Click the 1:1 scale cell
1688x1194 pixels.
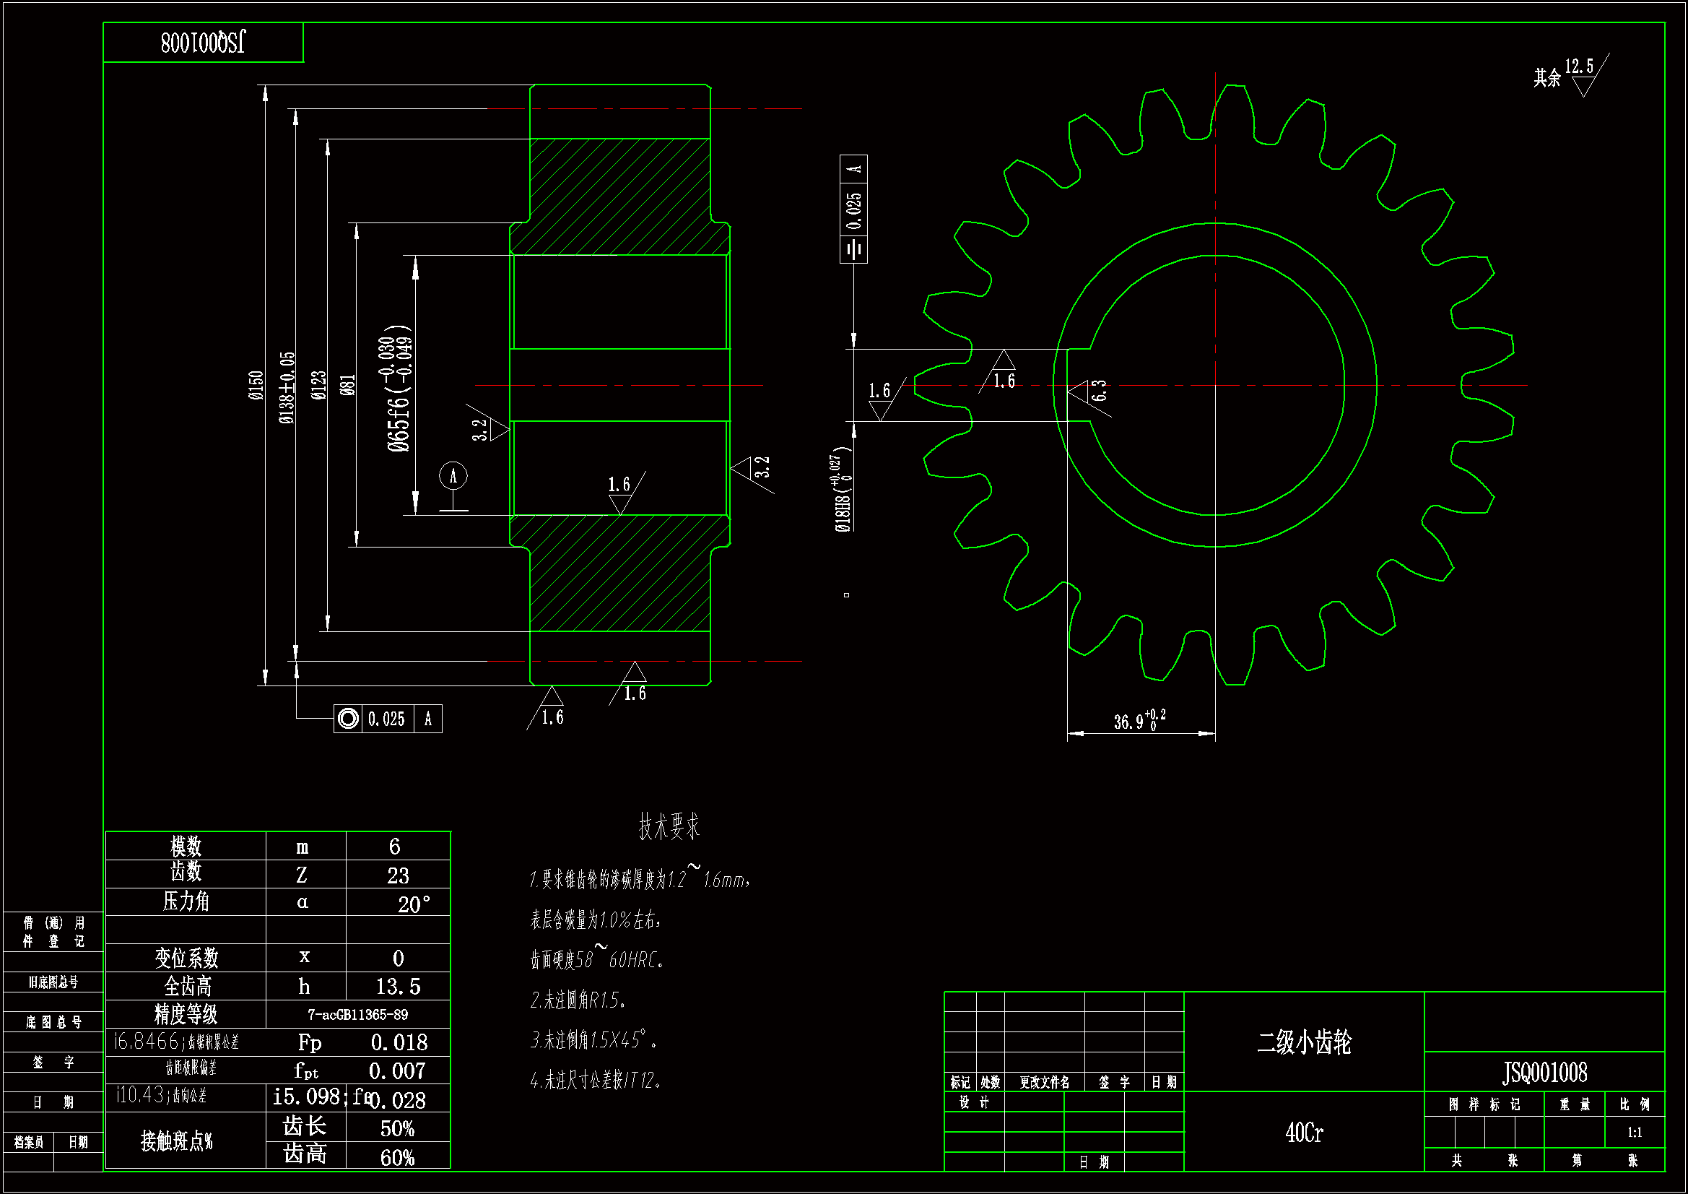click(1635, 1133)
